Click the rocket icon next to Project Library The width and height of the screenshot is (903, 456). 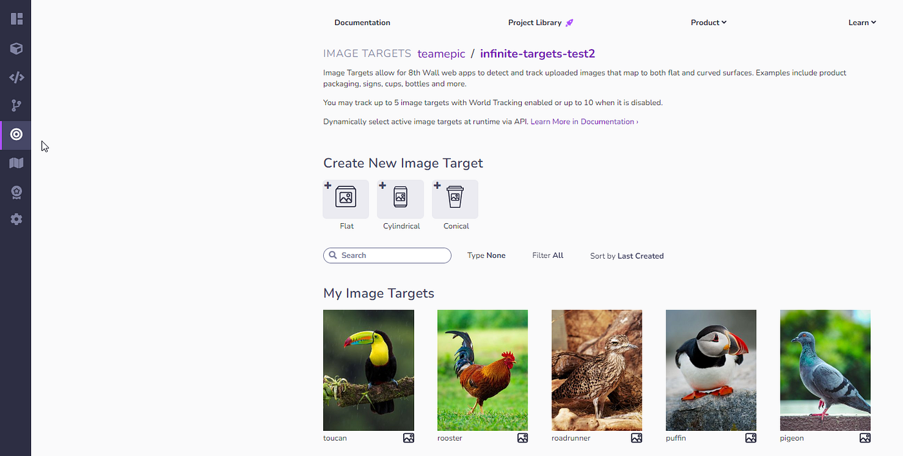click(570, 23)
